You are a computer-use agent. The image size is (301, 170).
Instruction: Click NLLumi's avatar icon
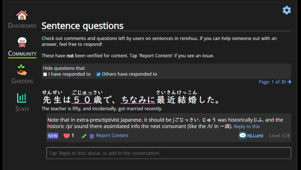pyautogui.click(x=243, y=135)
